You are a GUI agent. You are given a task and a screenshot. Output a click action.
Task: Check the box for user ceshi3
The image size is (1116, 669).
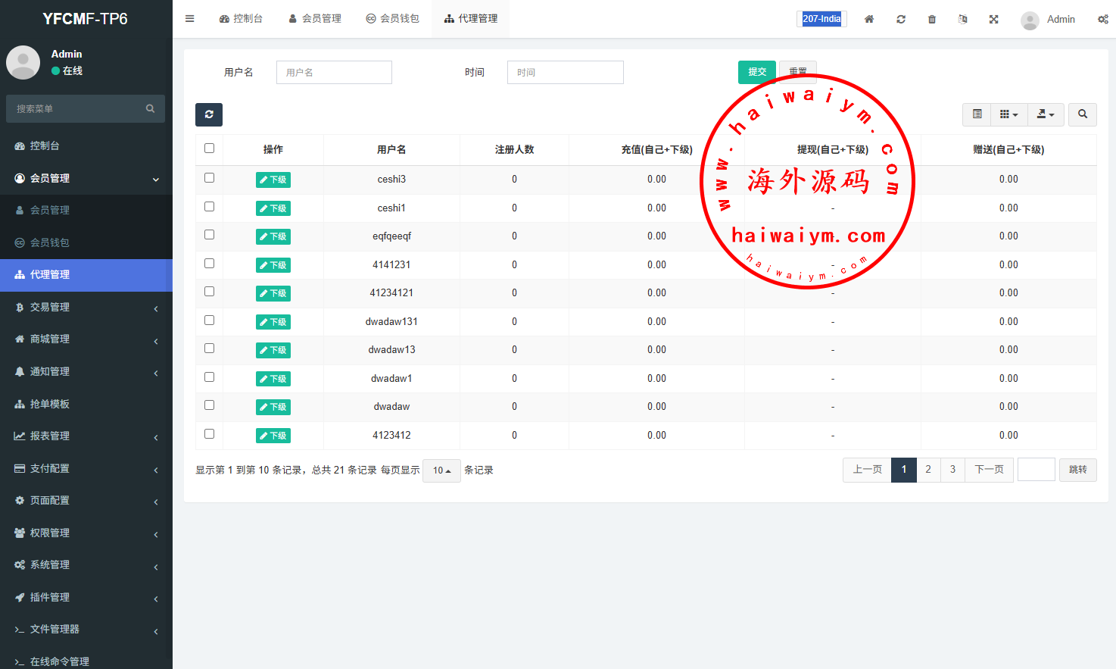point(210,178)
